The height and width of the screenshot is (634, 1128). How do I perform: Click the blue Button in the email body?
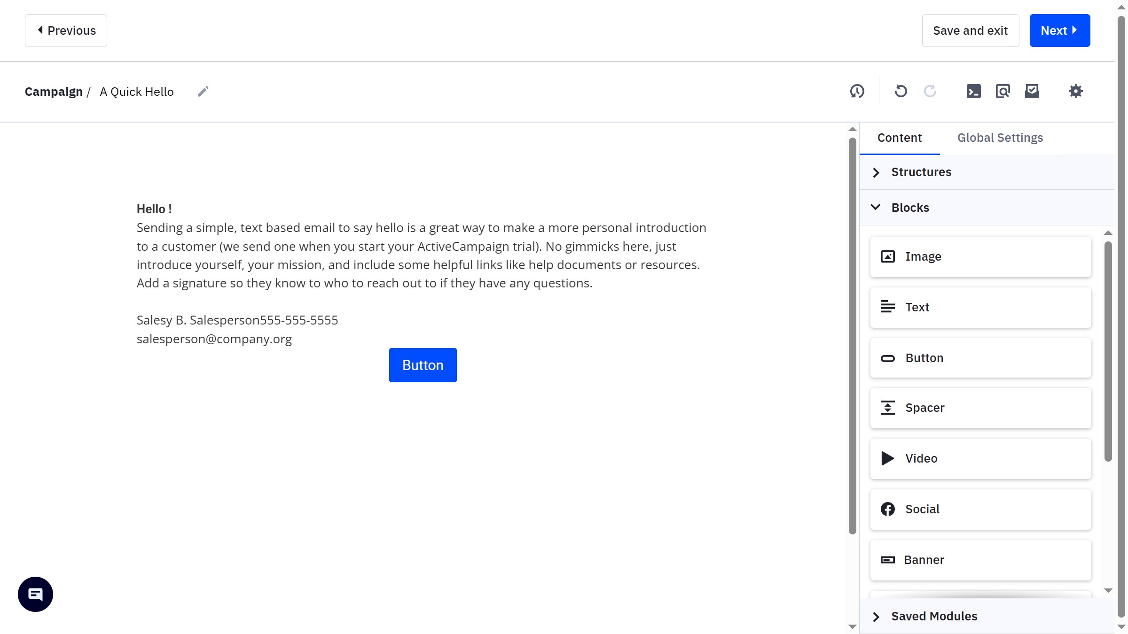tap(422, 365)
